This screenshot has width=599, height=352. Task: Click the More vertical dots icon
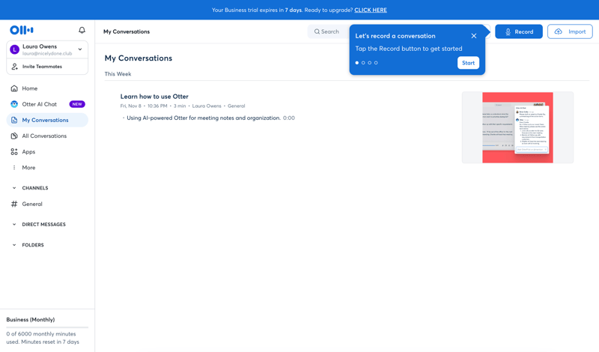pos(14,168)
